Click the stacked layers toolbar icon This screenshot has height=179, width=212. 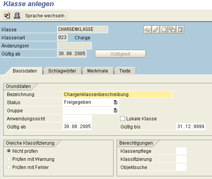(17, 16)
